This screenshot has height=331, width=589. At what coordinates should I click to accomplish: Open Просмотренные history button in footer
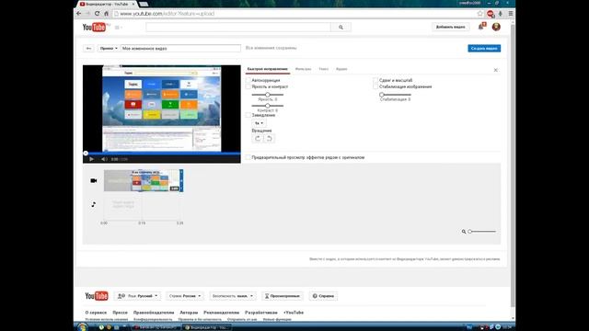pyautogui.click(x=283, y=296)
